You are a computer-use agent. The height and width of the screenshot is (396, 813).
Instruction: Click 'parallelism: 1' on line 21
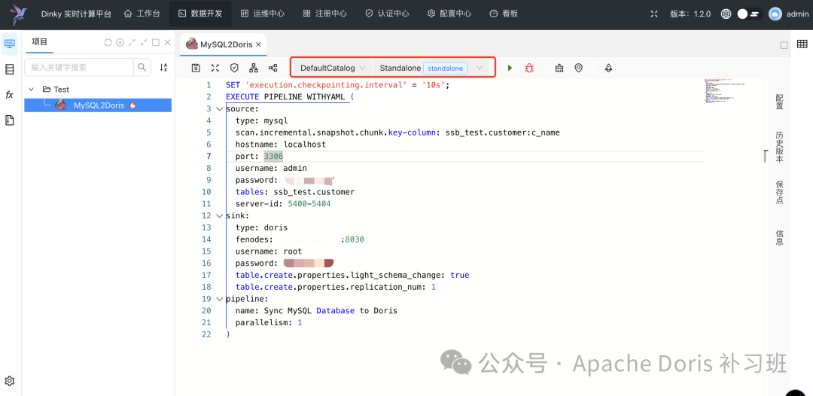point(269,322)
